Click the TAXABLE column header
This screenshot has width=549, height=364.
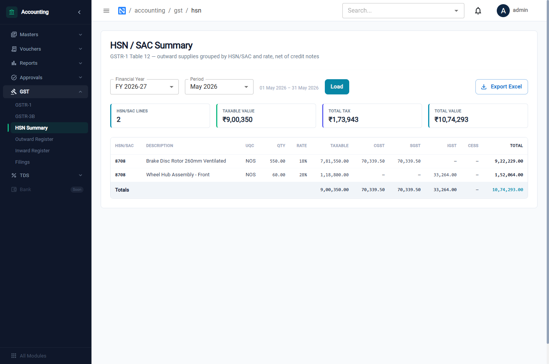(x=339, y=146)
